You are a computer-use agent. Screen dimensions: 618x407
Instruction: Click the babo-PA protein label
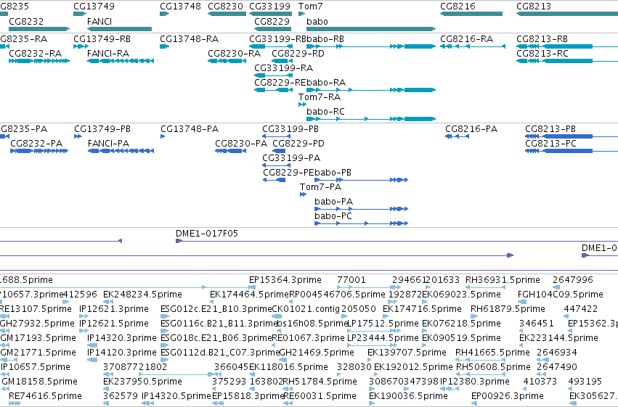pos(333,202)
